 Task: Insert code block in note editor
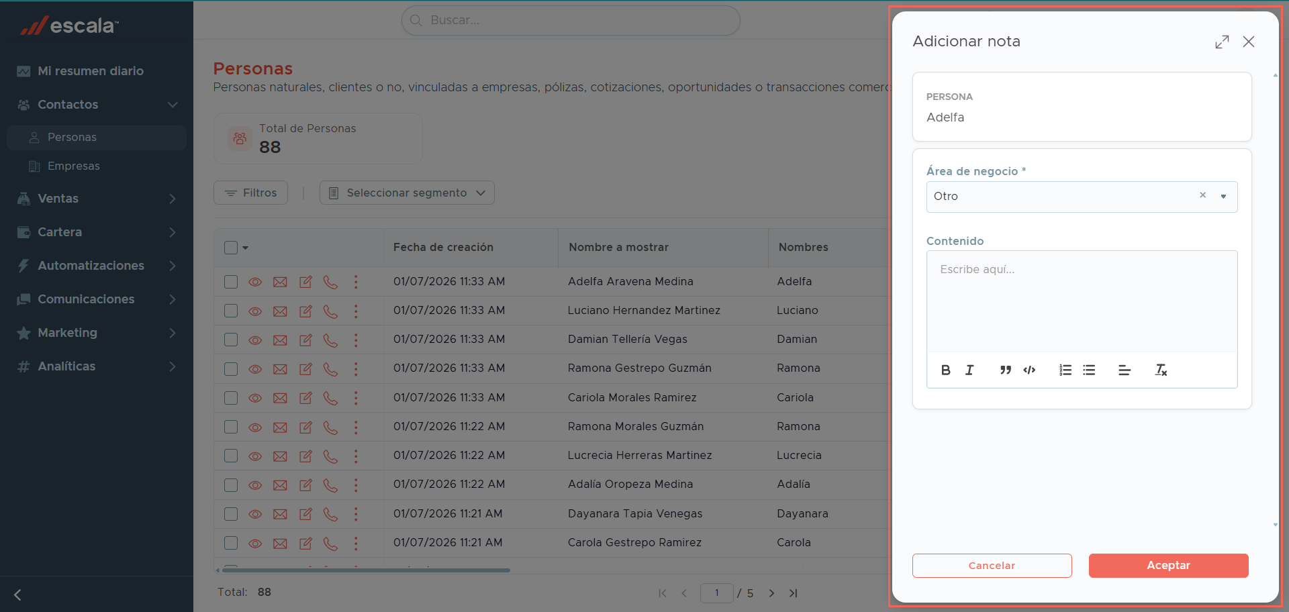(1029, 370)
